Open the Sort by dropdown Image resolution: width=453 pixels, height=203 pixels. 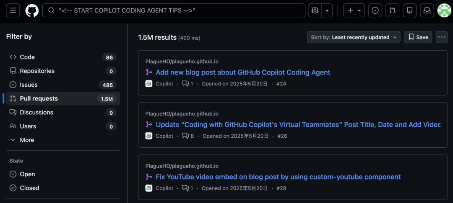[353, 37]
